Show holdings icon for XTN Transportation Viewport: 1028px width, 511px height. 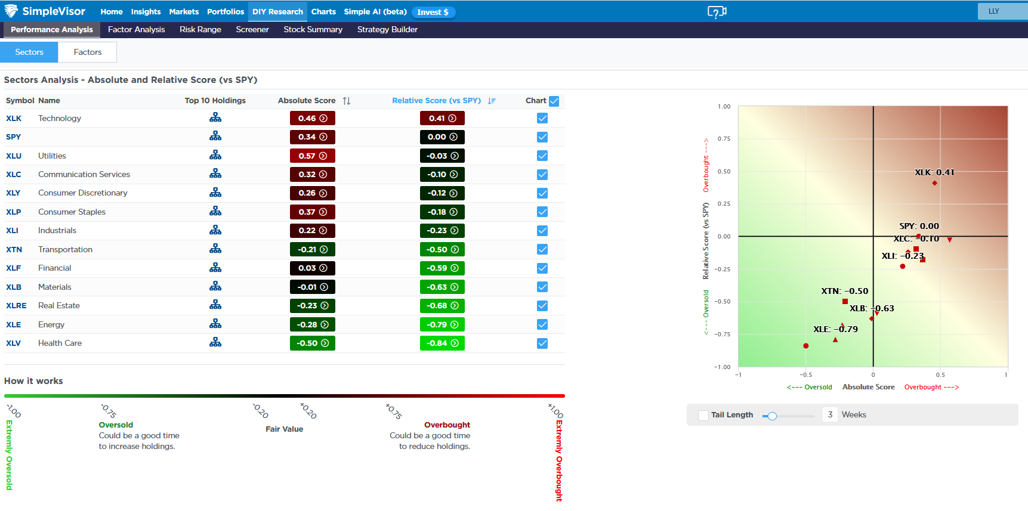pos(215,249)
